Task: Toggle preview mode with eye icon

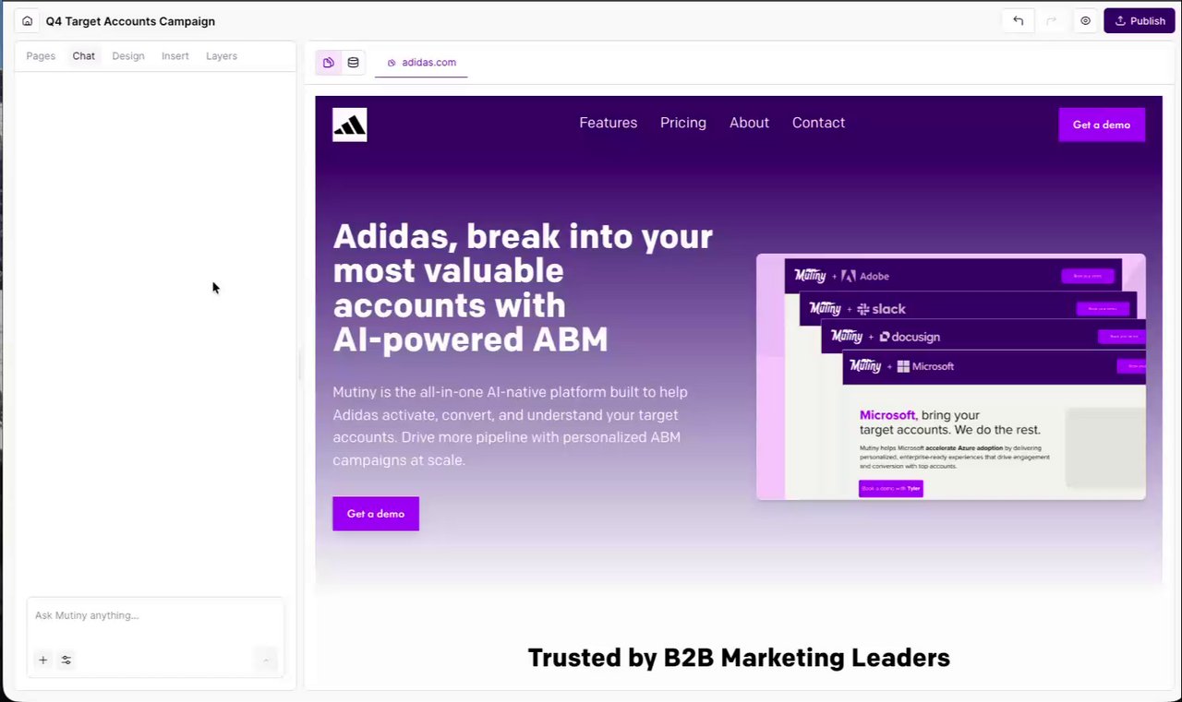Action: 1086,21
